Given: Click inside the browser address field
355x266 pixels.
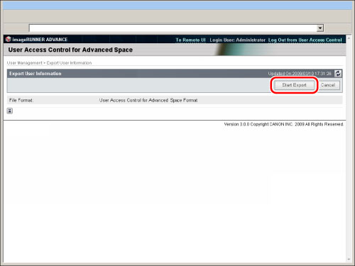Looking at the screenshot, I should coord(173,28).
